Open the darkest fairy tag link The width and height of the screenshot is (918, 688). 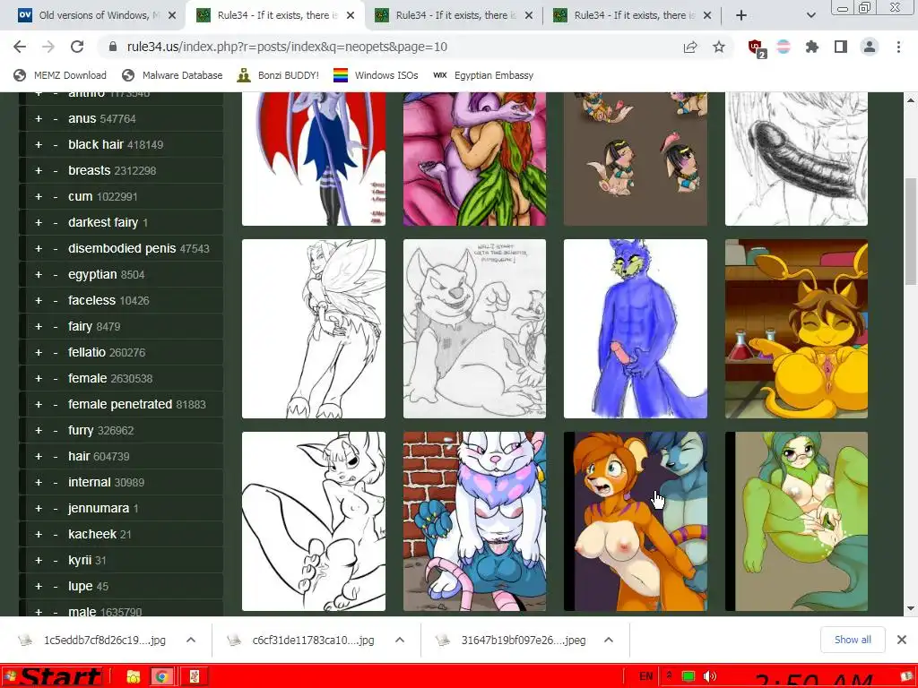[103, 222]
